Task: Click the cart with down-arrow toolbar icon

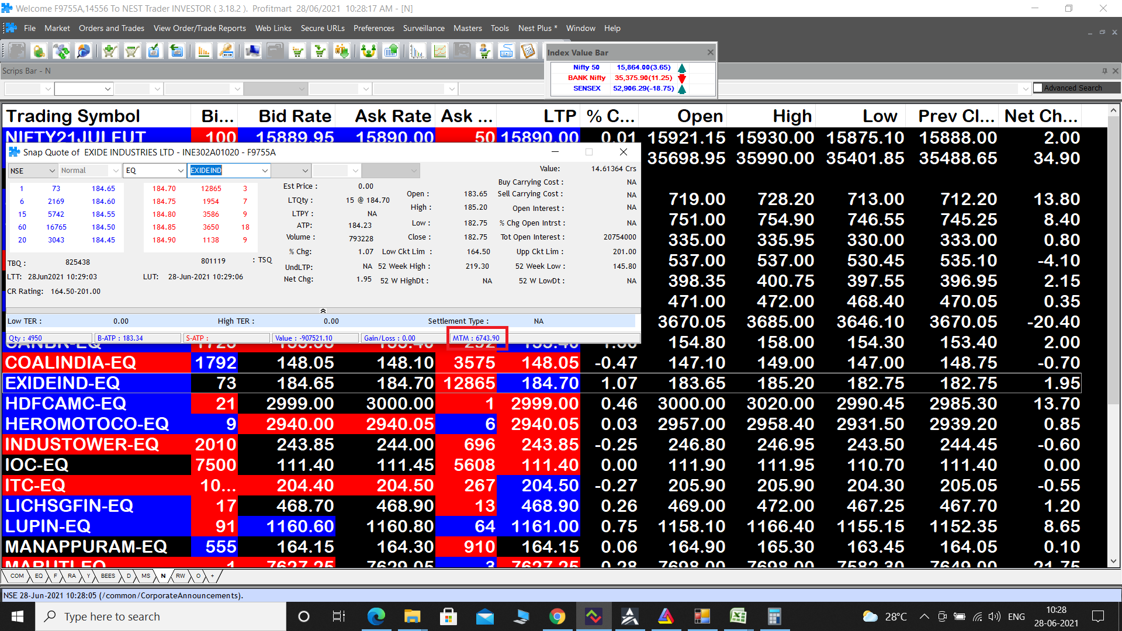Action: (x=320, y=51)
